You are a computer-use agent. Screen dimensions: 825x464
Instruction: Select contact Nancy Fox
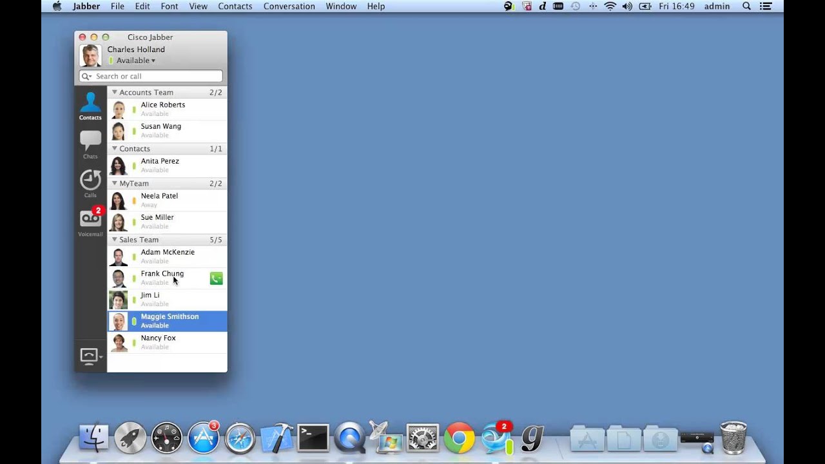(167, 342)
